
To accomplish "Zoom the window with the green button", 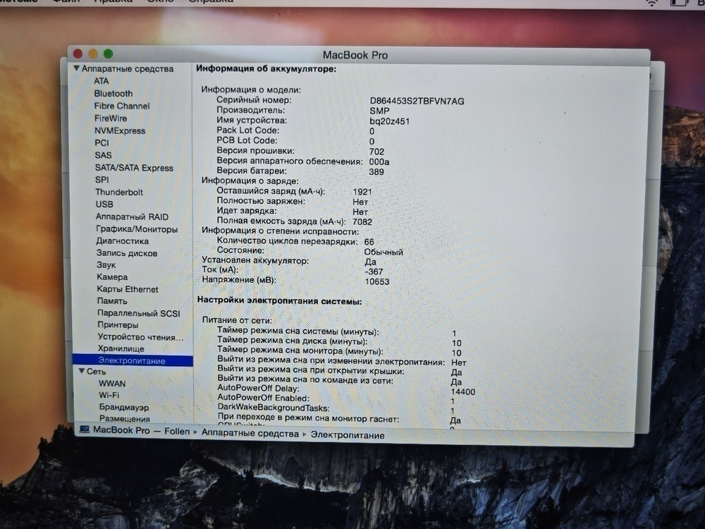I will coord(109,54).
